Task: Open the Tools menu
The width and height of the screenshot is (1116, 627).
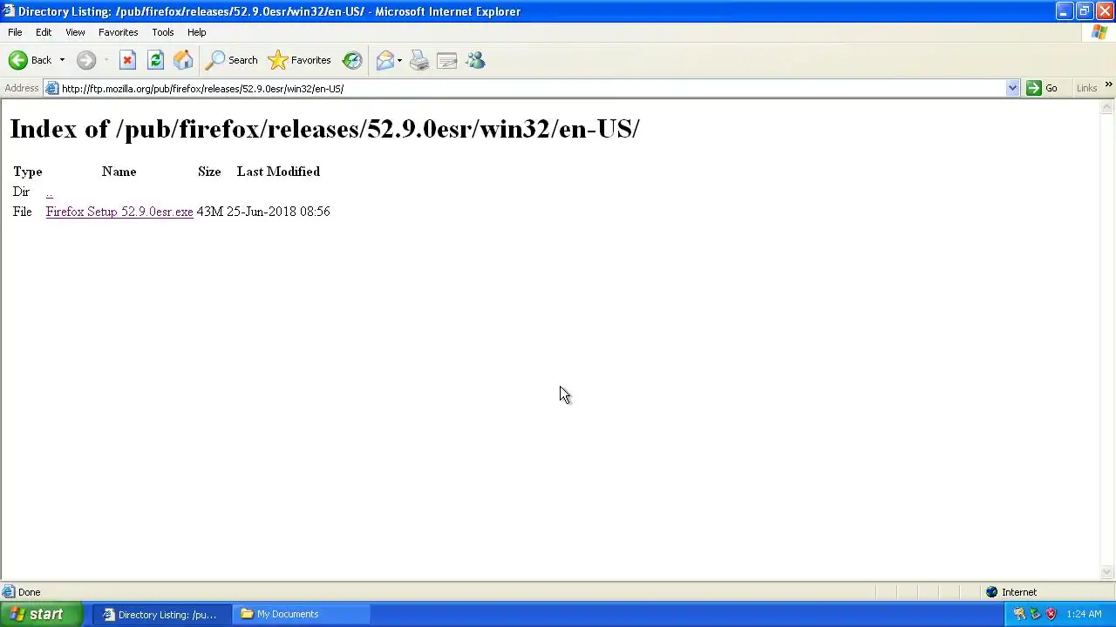Action: (x=162, y=32)
